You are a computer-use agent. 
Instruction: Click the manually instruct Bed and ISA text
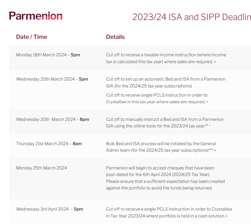165,123
